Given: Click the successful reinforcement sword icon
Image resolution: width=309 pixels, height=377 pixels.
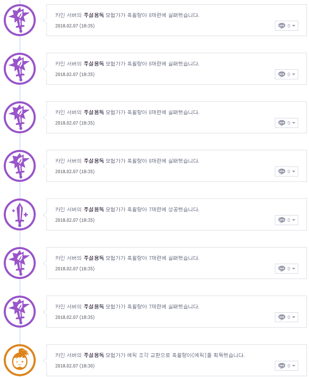Looking at the screenshot, I should coord(20,214).
